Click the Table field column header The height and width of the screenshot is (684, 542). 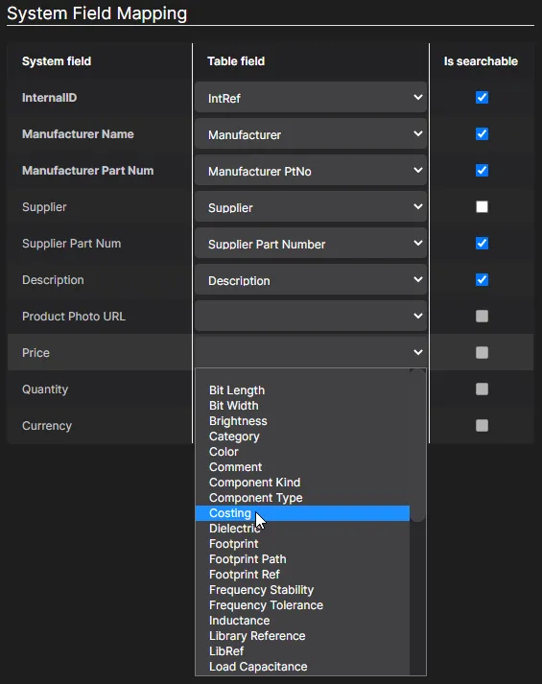236,61
